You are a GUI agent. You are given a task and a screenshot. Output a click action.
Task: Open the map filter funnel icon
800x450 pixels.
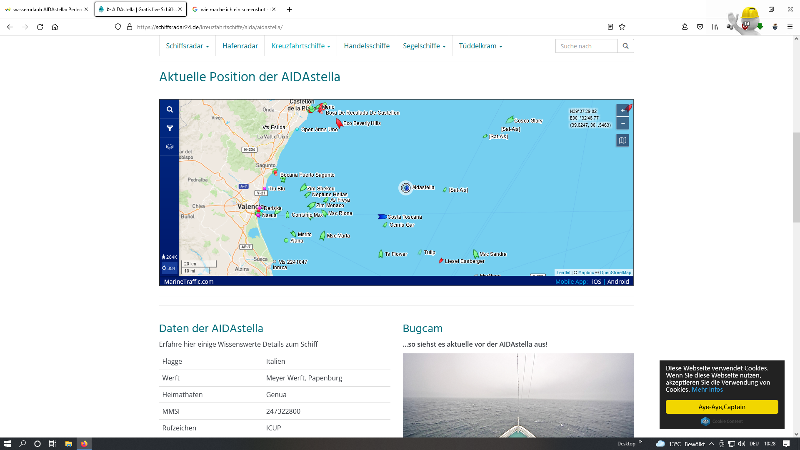pyautogui.click(x=170, y=128)
